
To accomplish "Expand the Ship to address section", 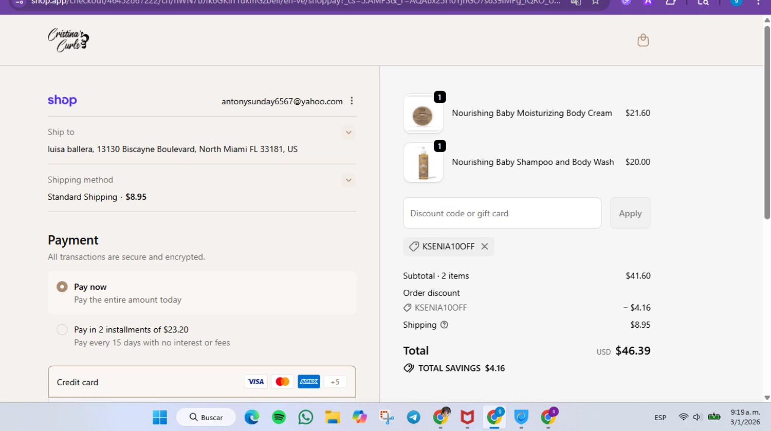I will coord(348,133).
